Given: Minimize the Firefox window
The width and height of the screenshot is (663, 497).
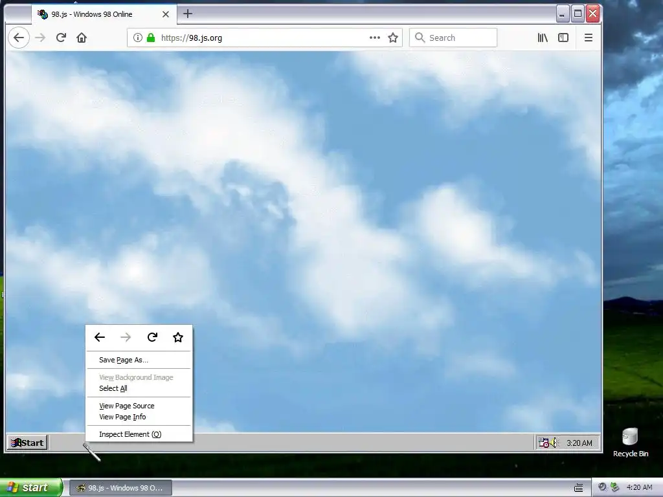Looking at the screenshot, I should 562,14.
